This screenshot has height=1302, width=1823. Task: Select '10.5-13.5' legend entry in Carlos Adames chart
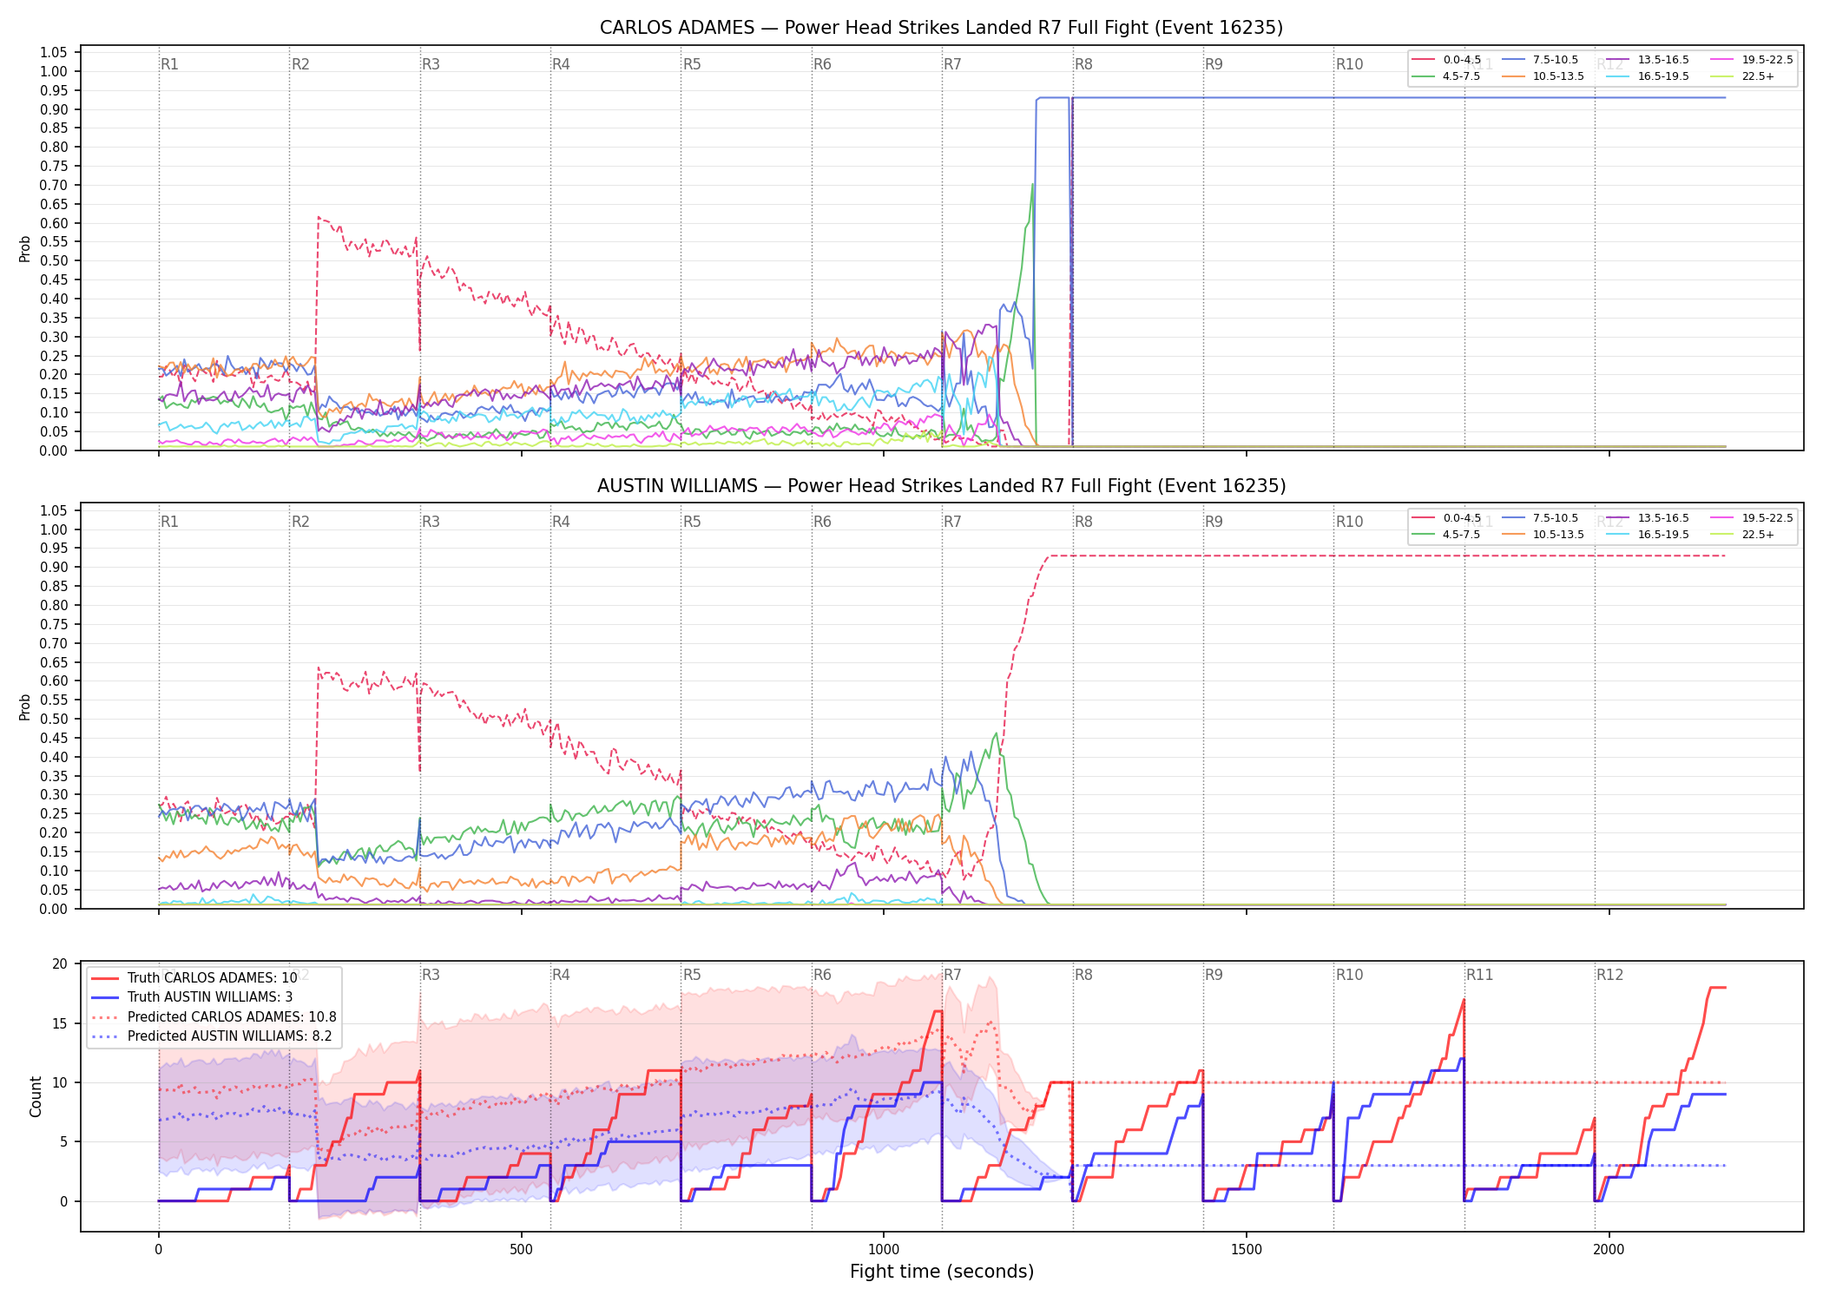point(1543,76)
